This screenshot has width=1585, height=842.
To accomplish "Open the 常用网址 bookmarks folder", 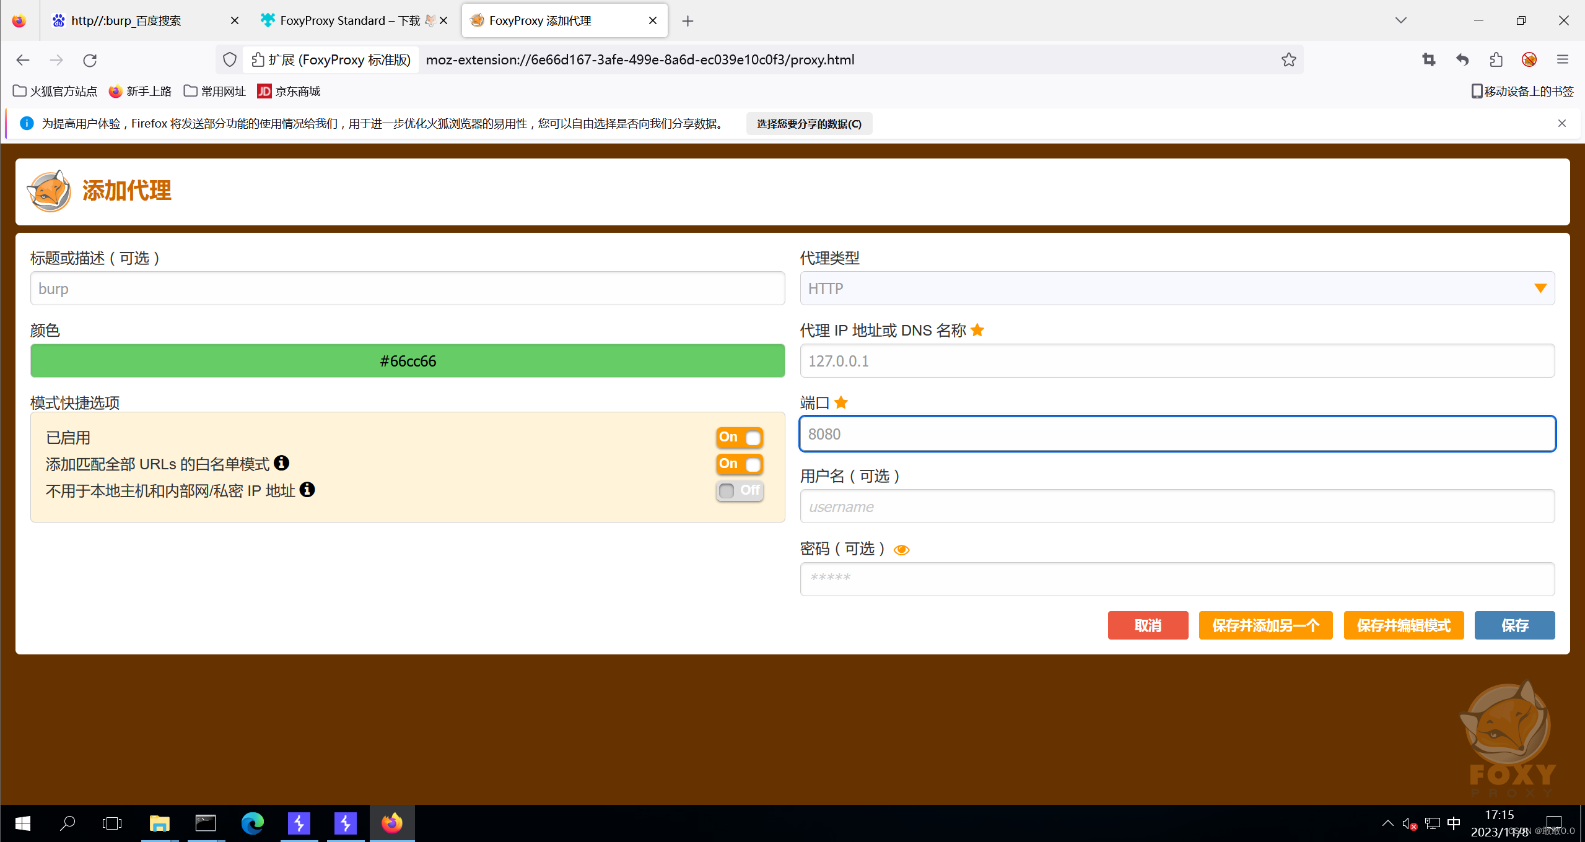I will (x=215, y=91).
